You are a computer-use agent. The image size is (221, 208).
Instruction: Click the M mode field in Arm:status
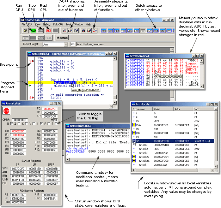pos(55,120)
